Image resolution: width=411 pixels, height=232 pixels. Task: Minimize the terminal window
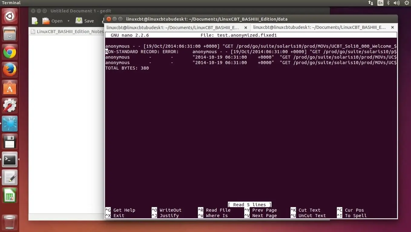(115, 19)
